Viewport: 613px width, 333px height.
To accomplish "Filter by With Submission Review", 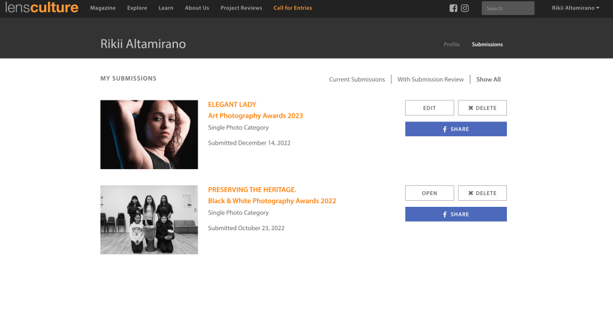I will [430, 80].
